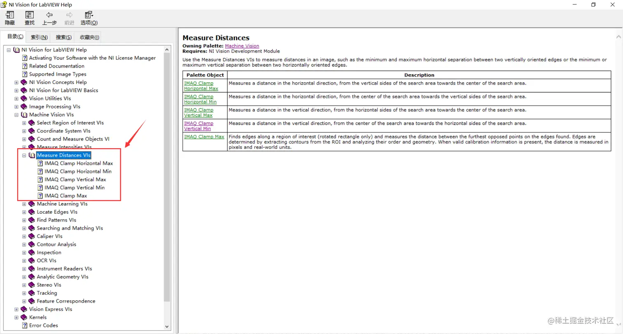Screen dimensions: 623x334
Task: Click the open book icon beside Machine Vision VIs
Action: [x=24, y=115]
